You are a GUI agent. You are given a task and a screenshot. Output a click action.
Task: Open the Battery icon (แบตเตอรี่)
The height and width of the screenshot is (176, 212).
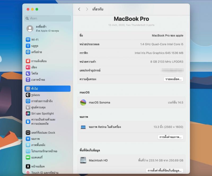pyautogui.click(x=28, y=157)
